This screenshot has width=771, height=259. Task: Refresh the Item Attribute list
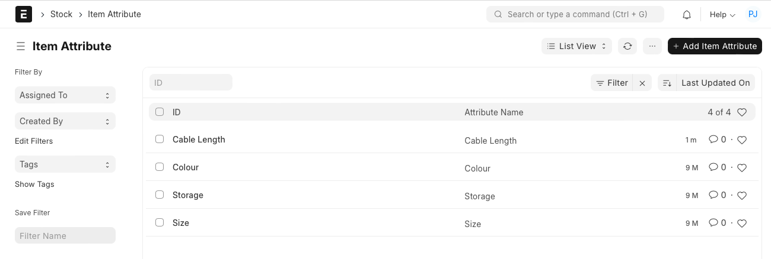pyautogui.click(x=627, y=46)
